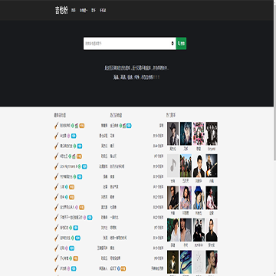276x276 pixels.
Task: Open the thumbnail of the guitarist with an electric guitar
Action: 212,166
